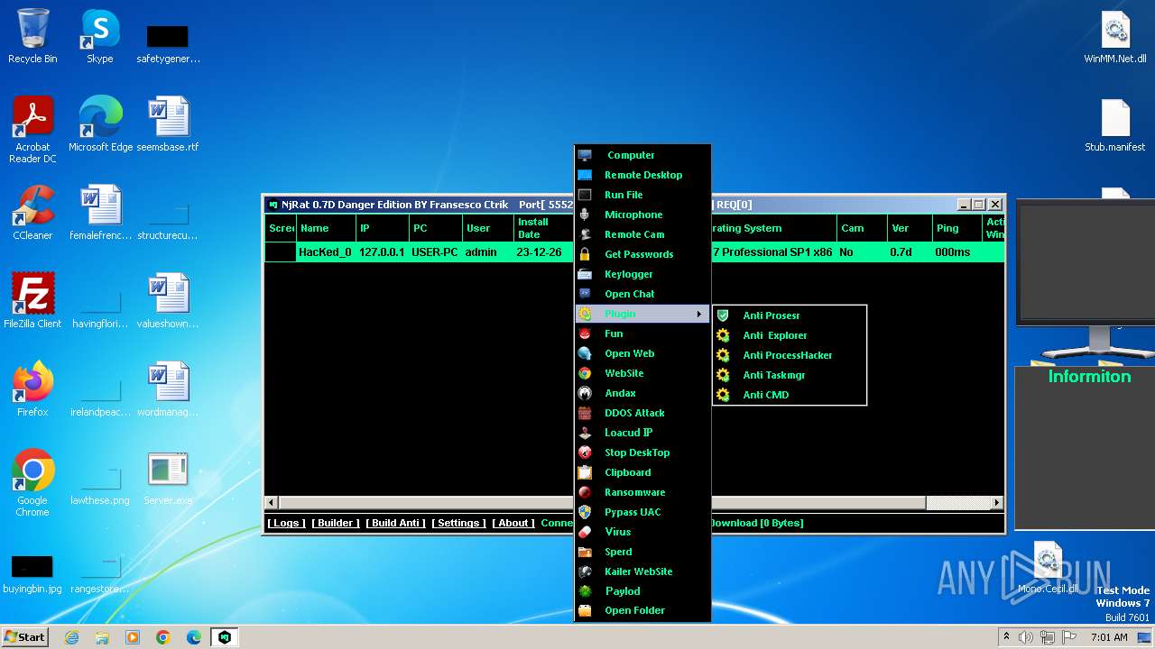Open the [Logs] link in NjRat window
Viewport: 1155px width, 649px height.
(x=287, y=523)
